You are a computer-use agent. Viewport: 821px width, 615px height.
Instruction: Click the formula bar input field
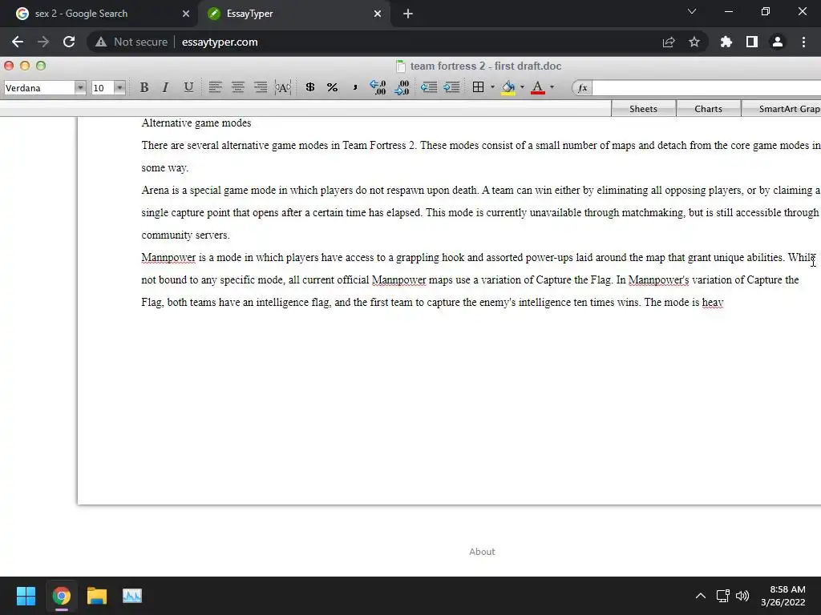coord(706,88)
